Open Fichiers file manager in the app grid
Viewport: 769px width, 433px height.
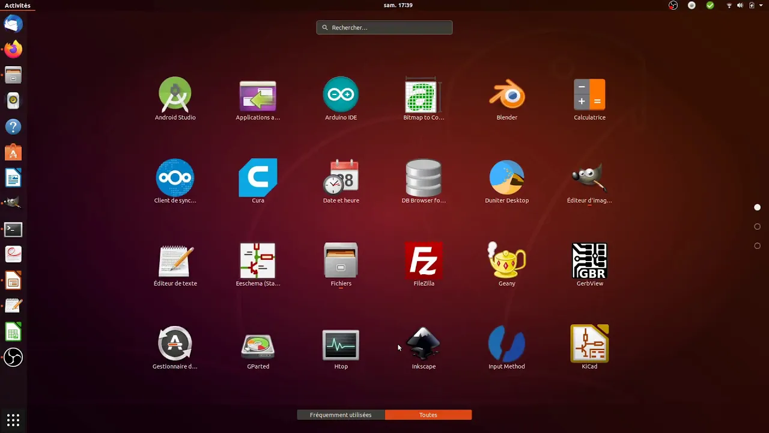[x=341, y=265]
